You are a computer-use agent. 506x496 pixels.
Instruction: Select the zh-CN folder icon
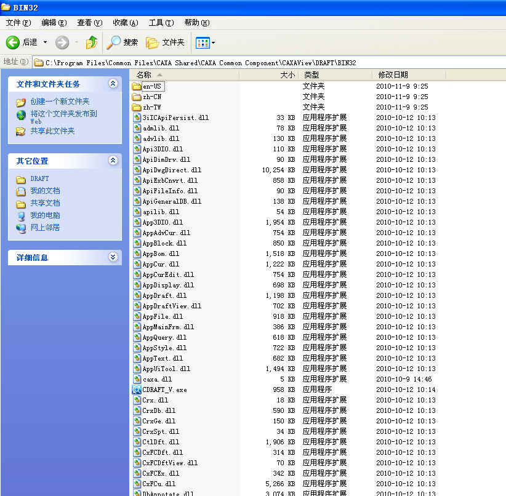[137, 97]
